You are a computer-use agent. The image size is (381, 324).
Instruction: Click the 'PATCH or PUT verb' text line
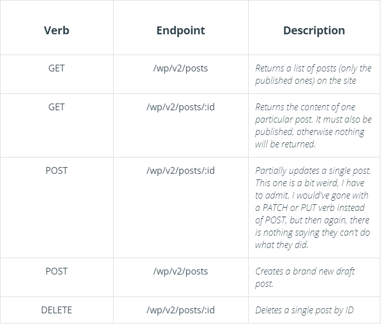coord(312,208)
